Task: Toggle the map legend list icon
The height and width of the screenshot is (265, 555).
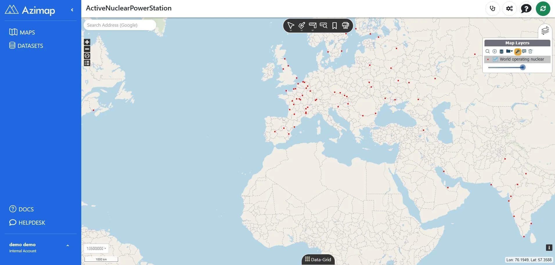Action: [87, 63]
